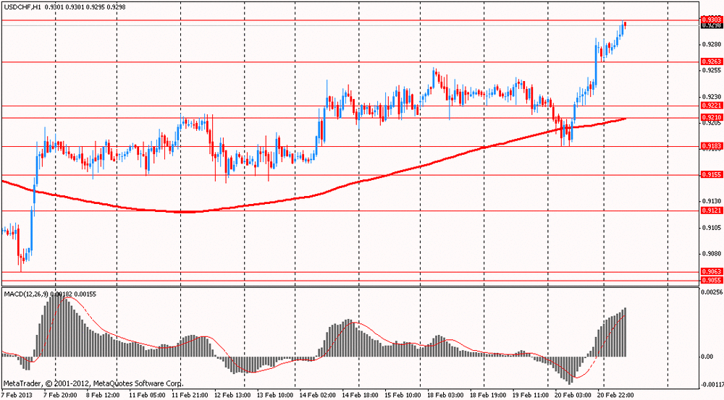The height and width of the screenshot is (400, 724).
Task: Select the 0.9055 red level label
Action: click(x=711, y=280)
